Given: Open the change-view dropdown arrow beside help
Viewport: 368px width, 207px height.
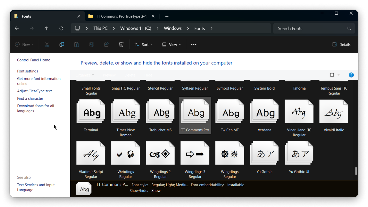Looking at the screenshot, I should click(x=339, y=75).
